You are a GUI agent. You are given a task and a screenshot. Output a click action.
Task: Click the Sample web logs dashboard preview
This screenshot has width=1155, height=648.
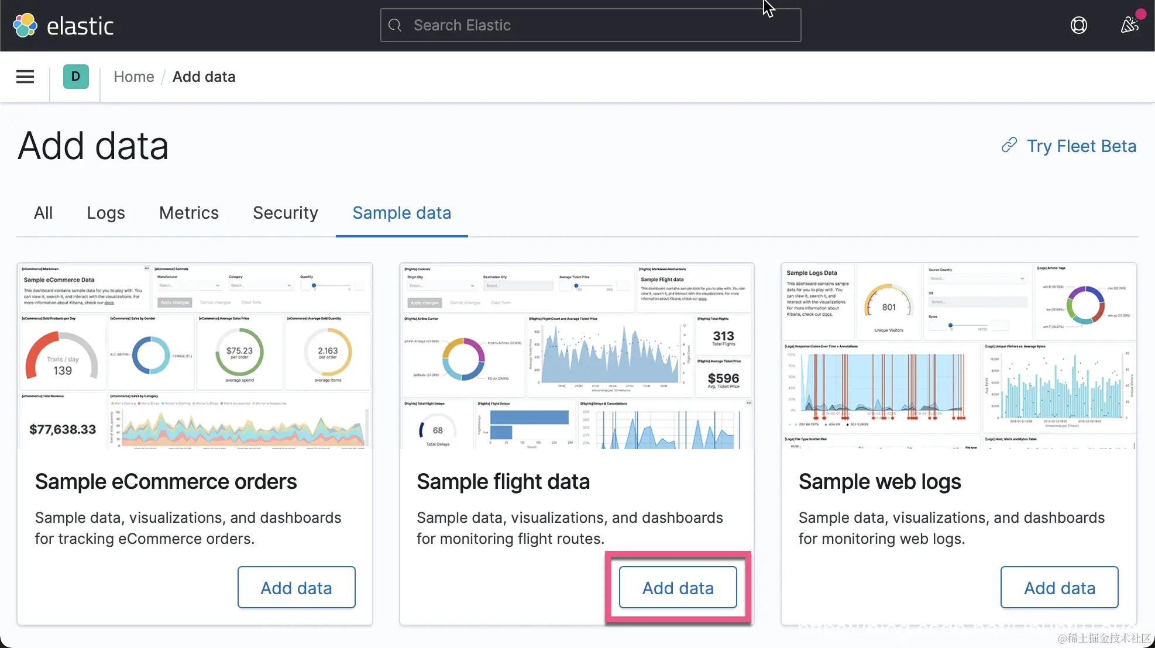pyautogui.click(x=958, y=356)
